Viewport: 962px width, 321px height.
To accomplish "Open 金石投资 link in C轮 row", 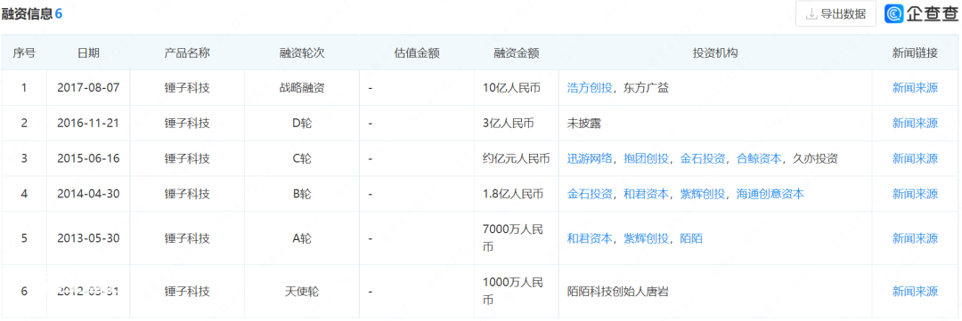I will click(x=703, y=158).
